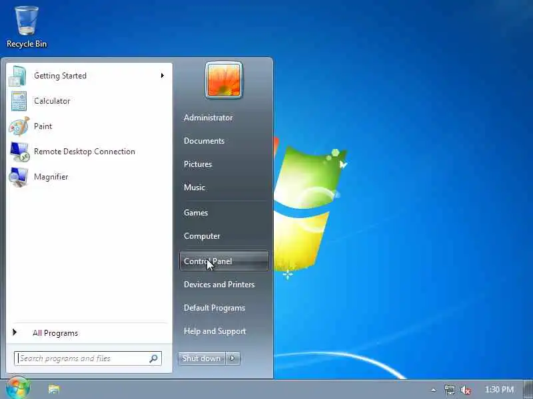Image resolution: width=533 pixels, height=399 pixels.
Task: Open the Administrator personal folder
Action: tap(208, 118)
